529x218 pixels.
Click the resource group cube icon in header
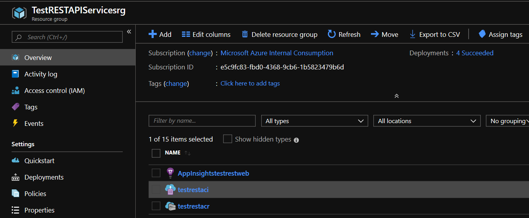[x=19, y=13]
